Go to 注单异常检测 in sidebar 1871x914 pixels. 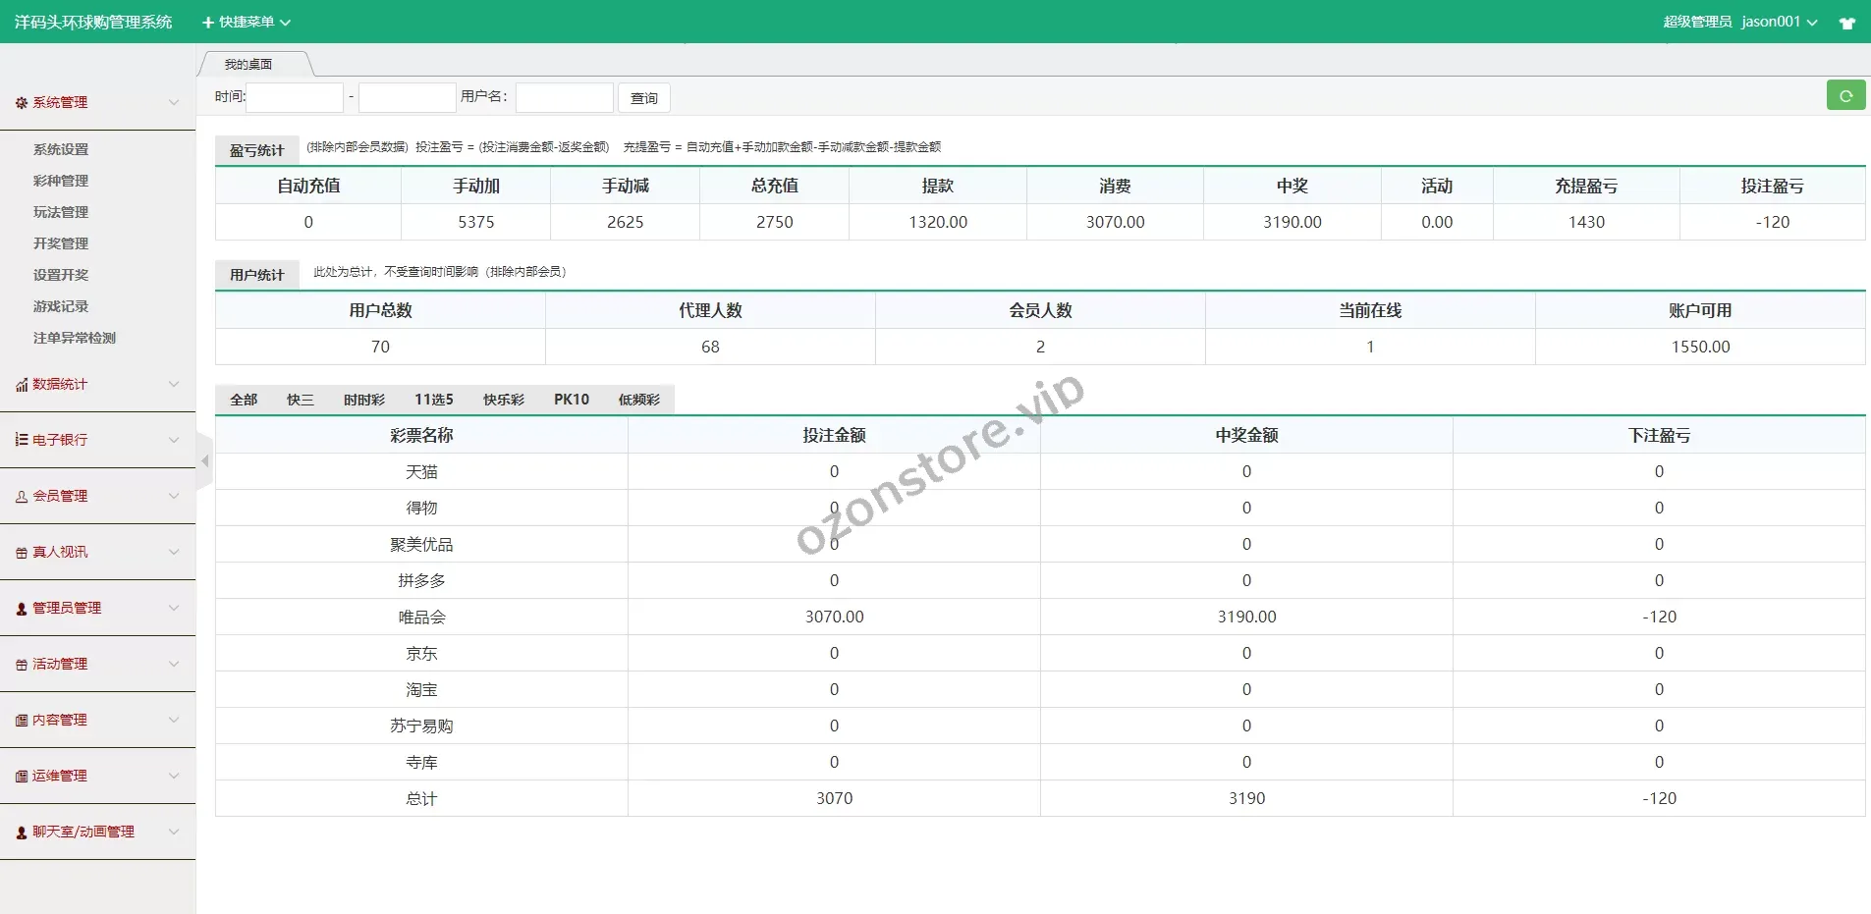click(75, 338)
